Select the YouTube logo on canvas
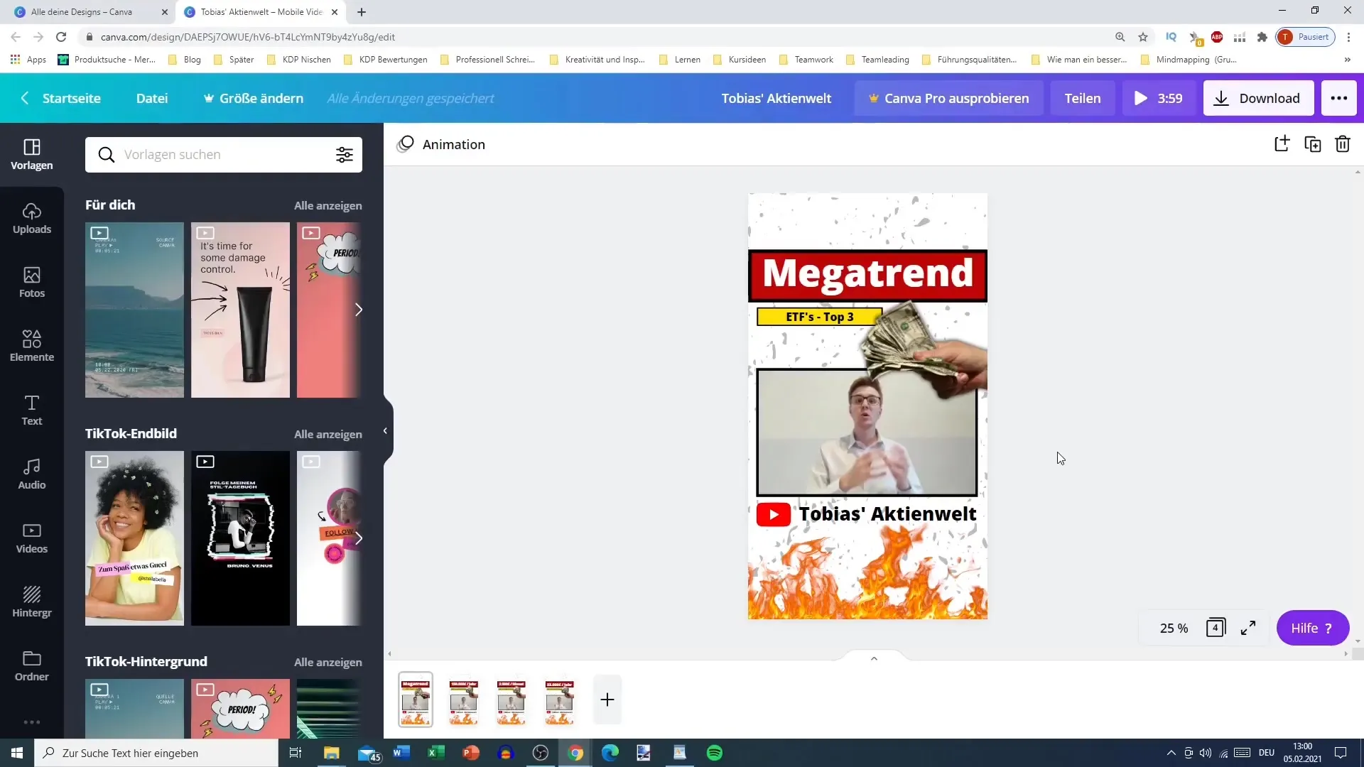Screen dimensions: 1364x767 click(774, 514)
